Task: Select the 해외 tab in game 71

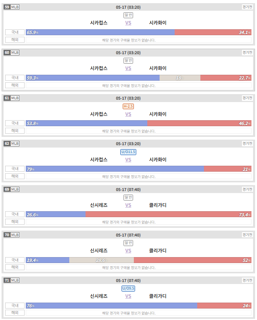Action: [15, 312]
